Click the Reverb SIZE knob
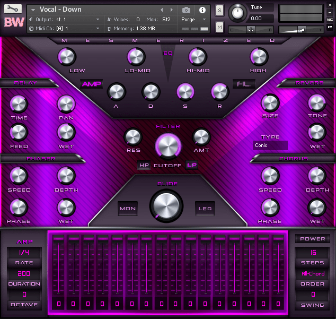Image resolution: width=336 pixels, height=319 pixels. (270, 103)
